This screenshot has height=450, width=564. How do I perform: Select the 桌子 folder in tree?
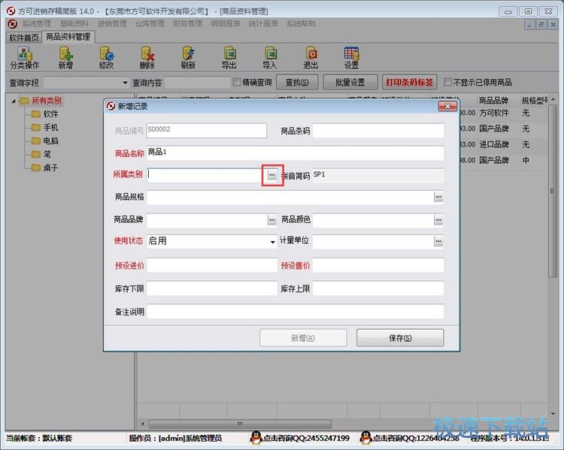pos(44,168)
